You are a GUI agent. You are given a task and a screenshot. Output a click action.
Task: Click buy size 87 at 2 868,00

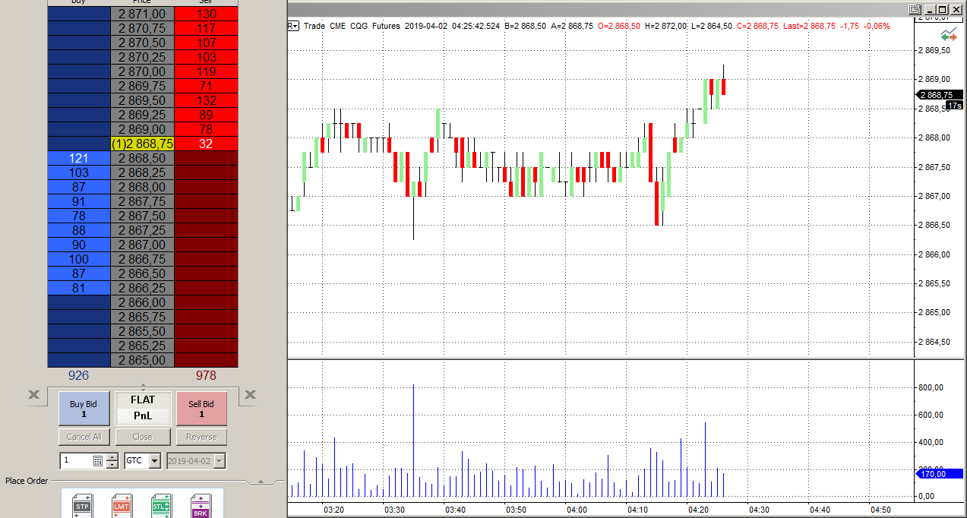point(79,187)
